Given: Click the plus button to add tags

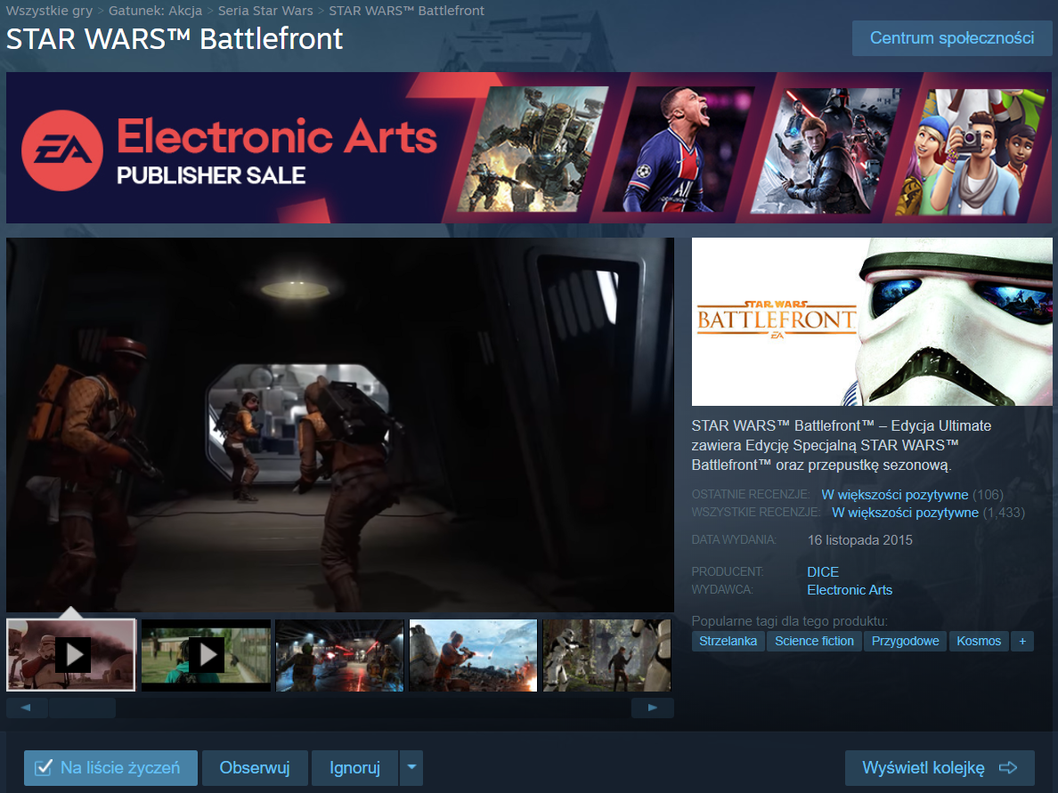Looking at the screenshot, I should [1022, 641].
